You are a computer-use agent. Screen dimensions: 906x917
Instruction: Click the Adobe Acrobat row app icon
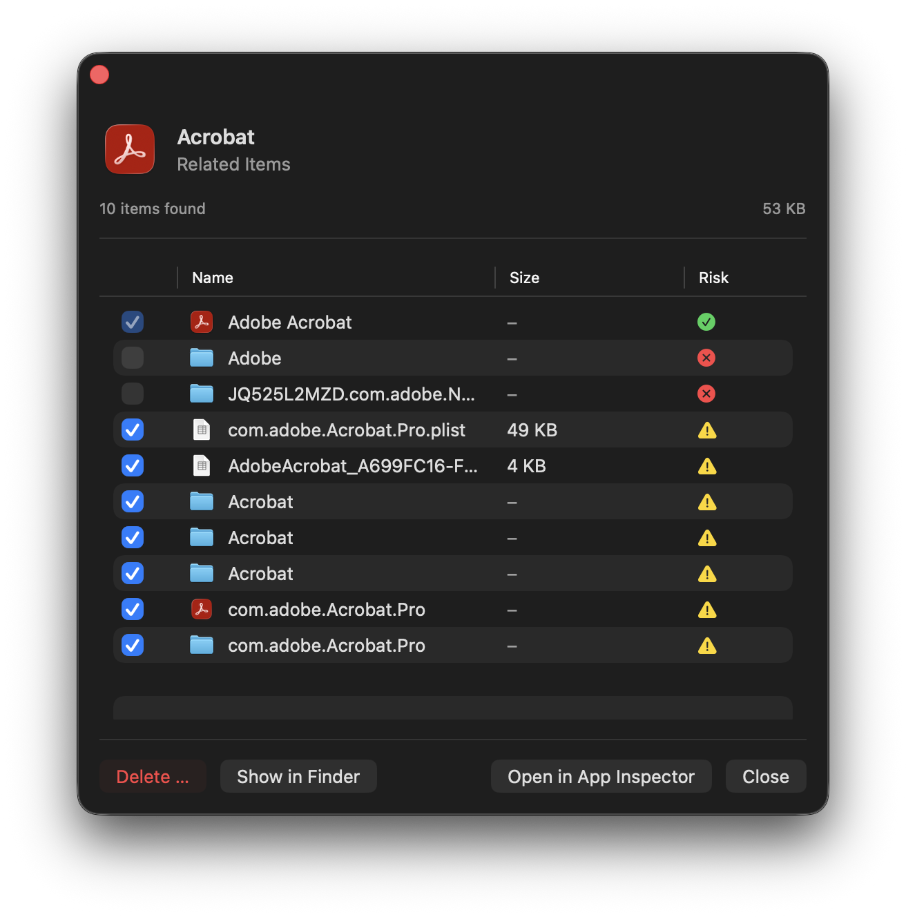point(202,322)
